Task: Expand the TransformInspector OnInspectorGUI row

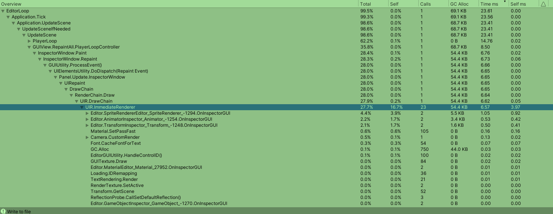Action: pos(88,125)
